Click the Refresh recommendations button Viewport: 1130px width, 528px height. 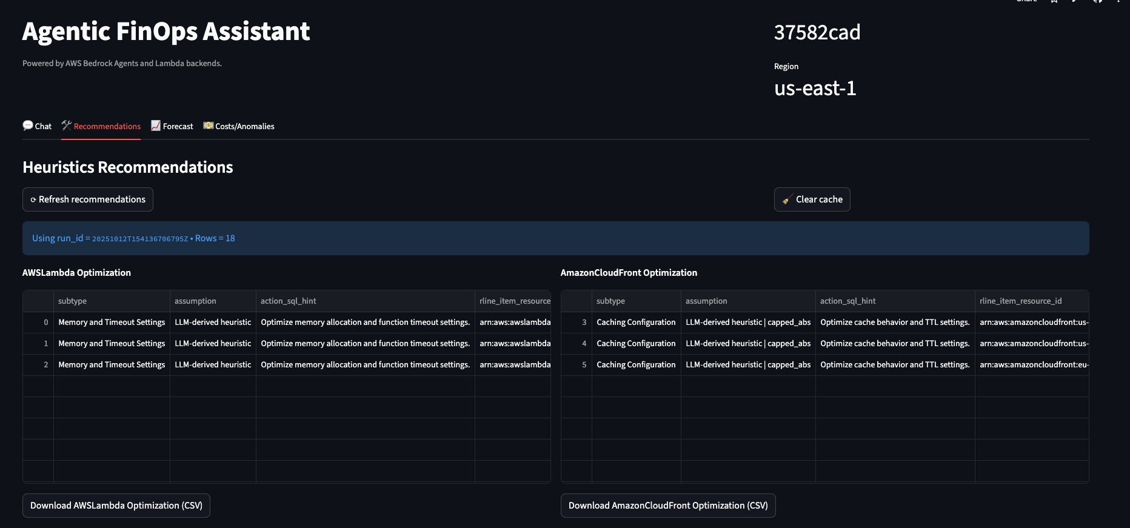point(88,199)
